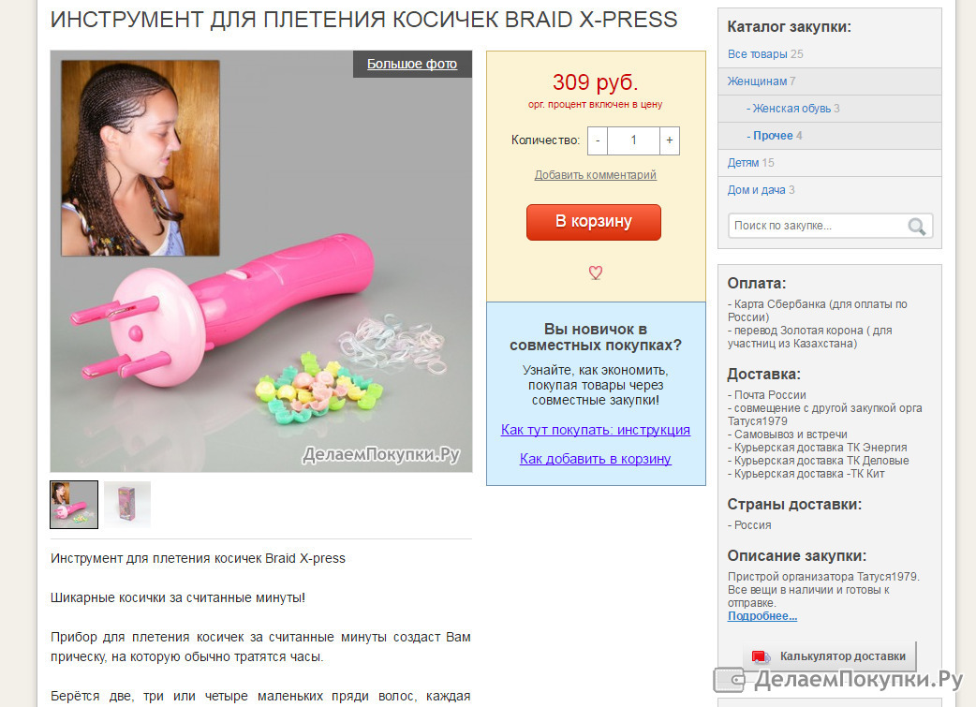
Task: Open the Прочее subcategory
Action: point(775,136)
